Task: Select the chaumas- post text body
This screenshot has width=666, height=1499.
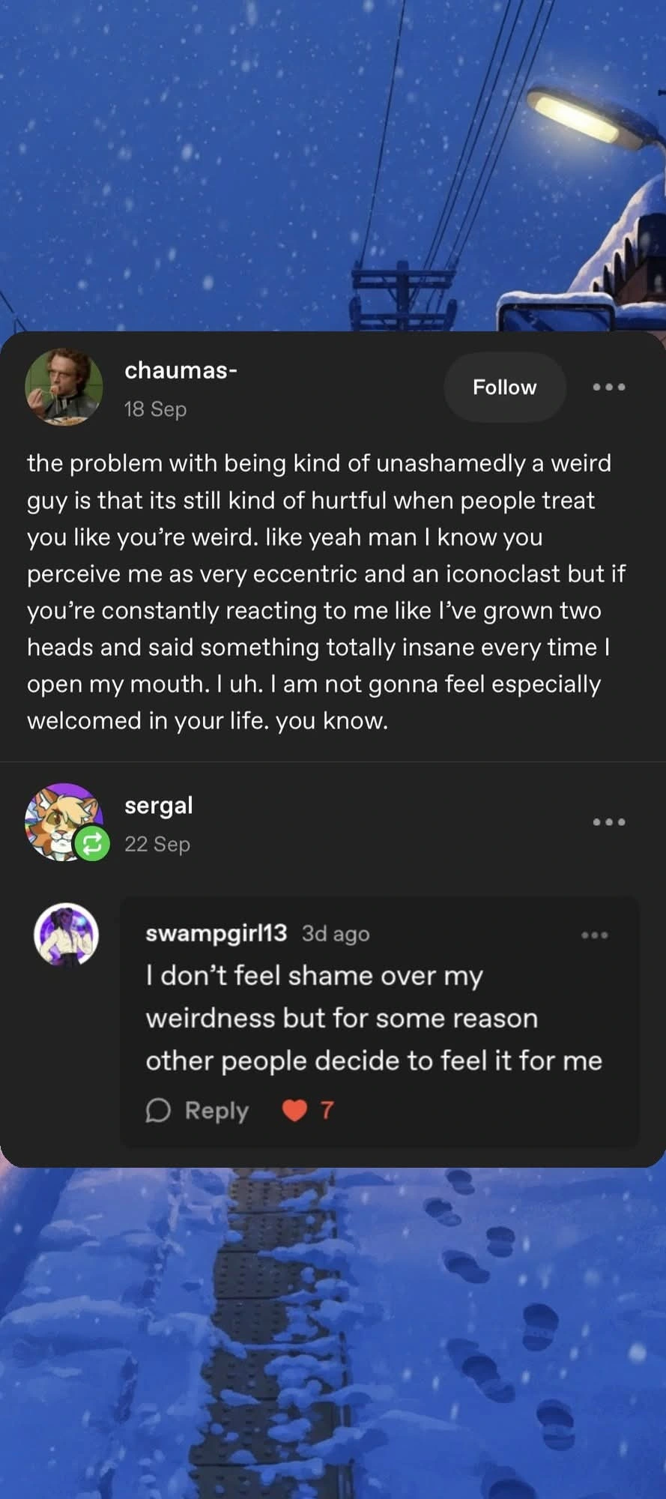Action: [327, 591]
